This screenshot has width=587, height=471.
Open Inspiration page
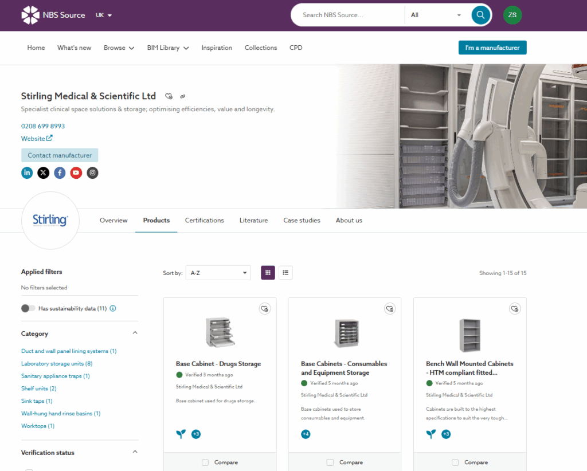click(x=217, y=48)
